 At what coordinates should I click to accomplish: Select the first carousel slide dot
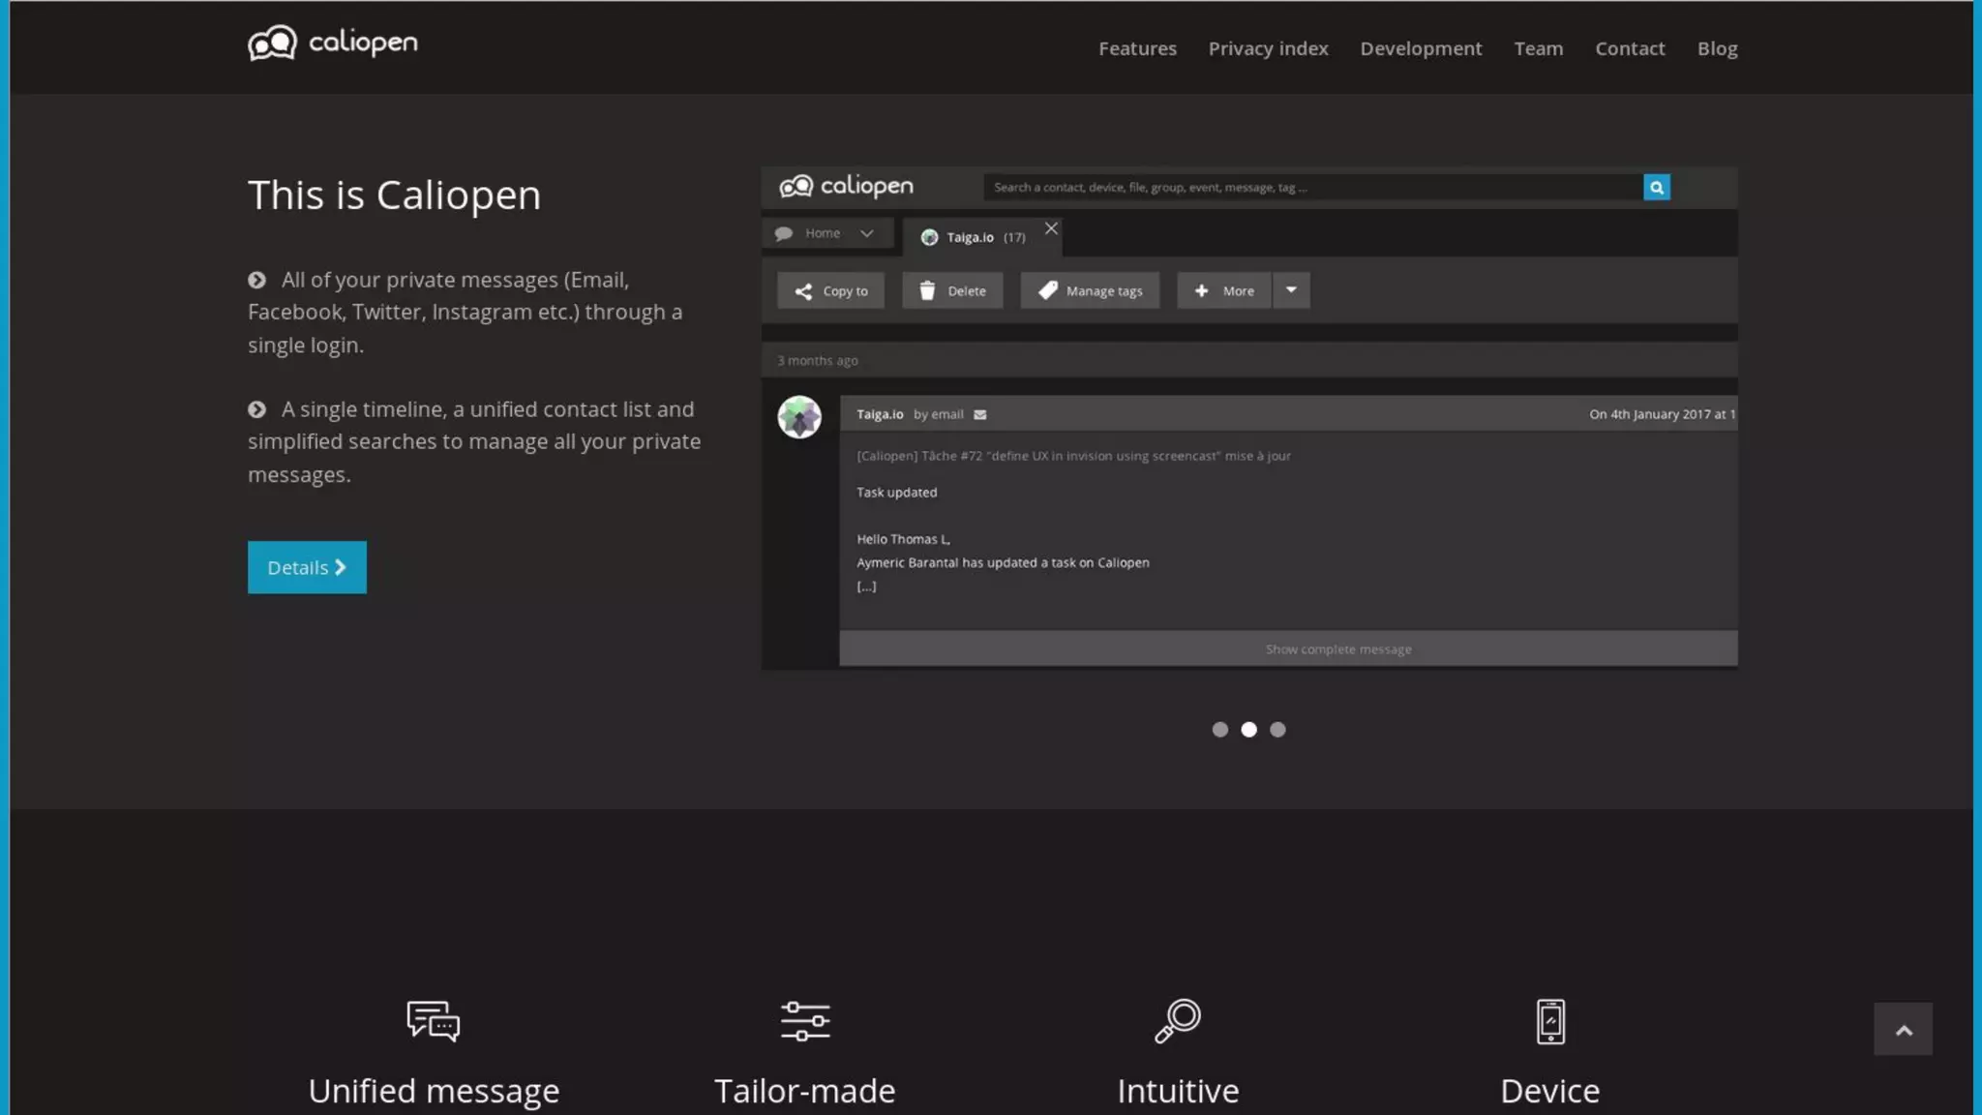[x=1219, y=730]
